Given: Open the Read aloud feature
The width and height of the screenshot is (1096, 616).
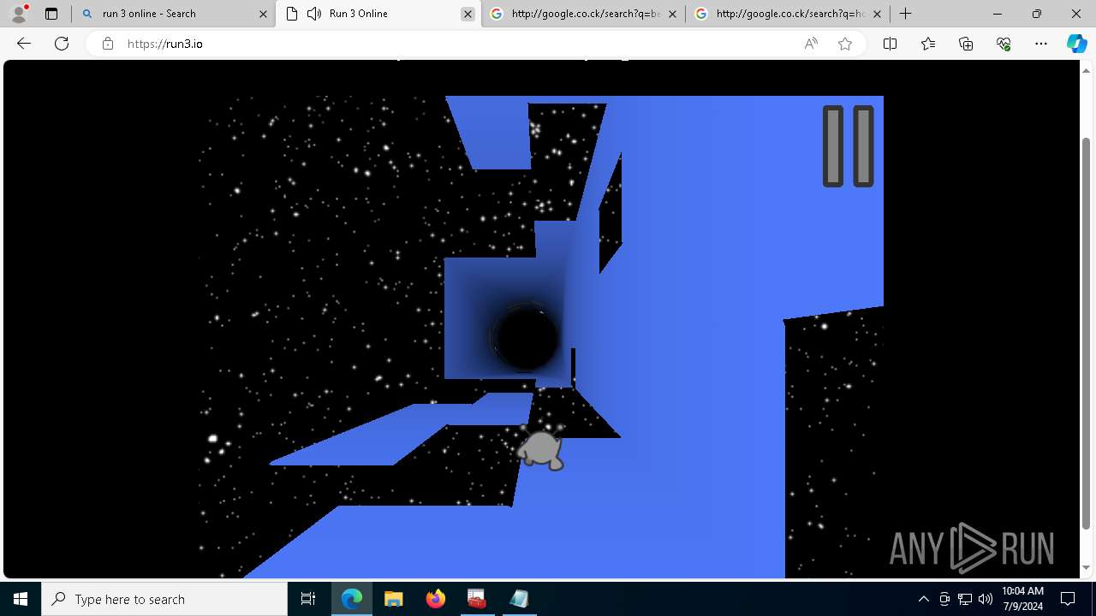Looking at the screenshot, I should [811, 44].
